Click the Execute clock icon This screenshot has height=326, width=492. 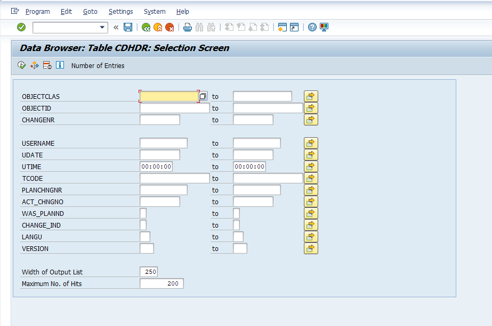click(21, 65)
